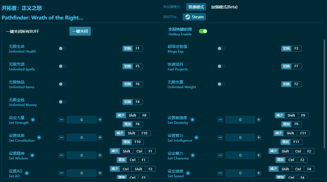Decrease Set Wisdom with minus button

pyautogui.click(x=61, y=155)
